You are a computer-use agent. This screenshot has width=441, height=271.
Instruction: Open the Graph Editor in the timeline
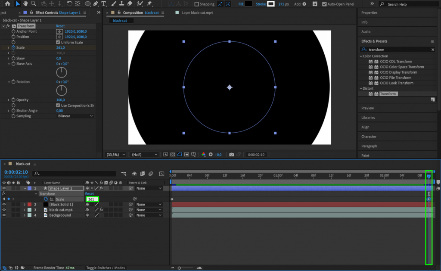pos(161,174)
